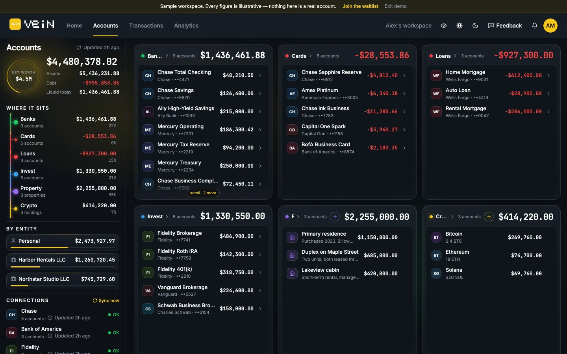Screen dimensions: 567x354
Task: Expand the Banks group chevron
Action: click(x=167, y=56)
